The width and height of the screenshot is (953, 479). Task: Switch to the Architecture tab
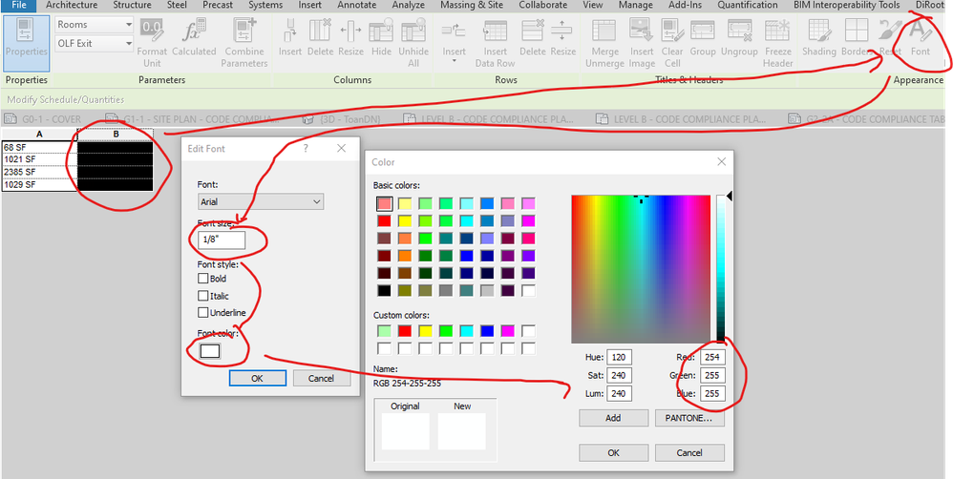[x=72, y=6]
